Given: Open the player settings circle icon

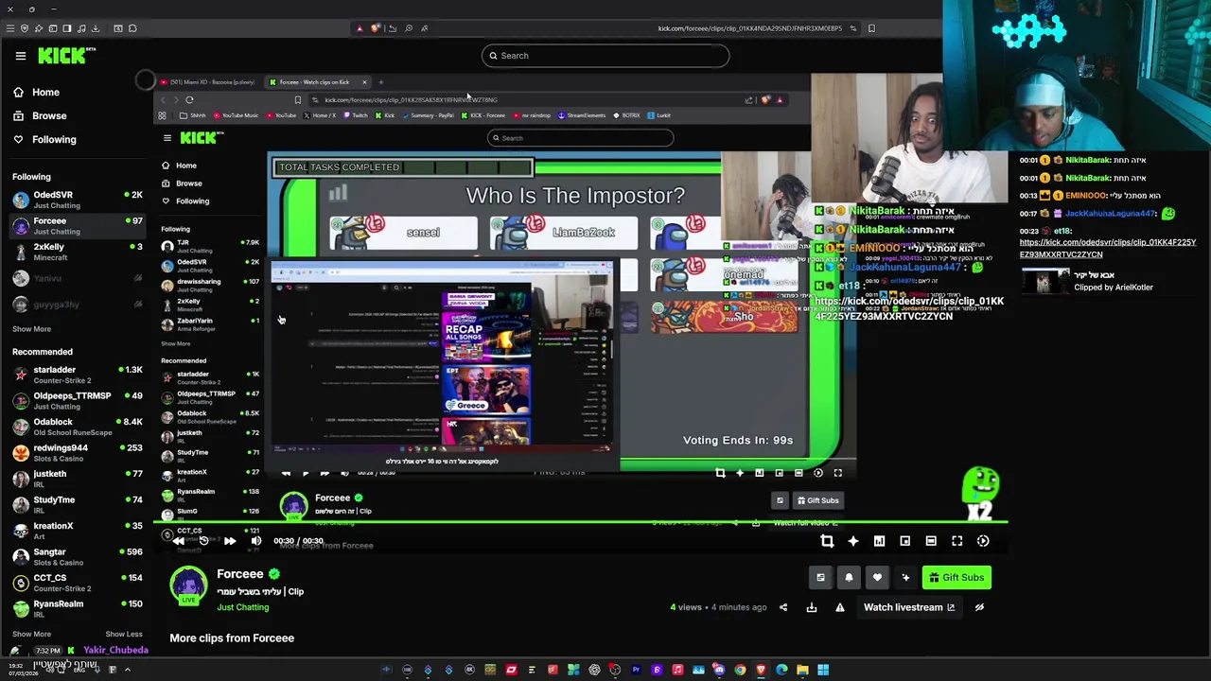Looking at the screenshot, I should tap(983, 541).
